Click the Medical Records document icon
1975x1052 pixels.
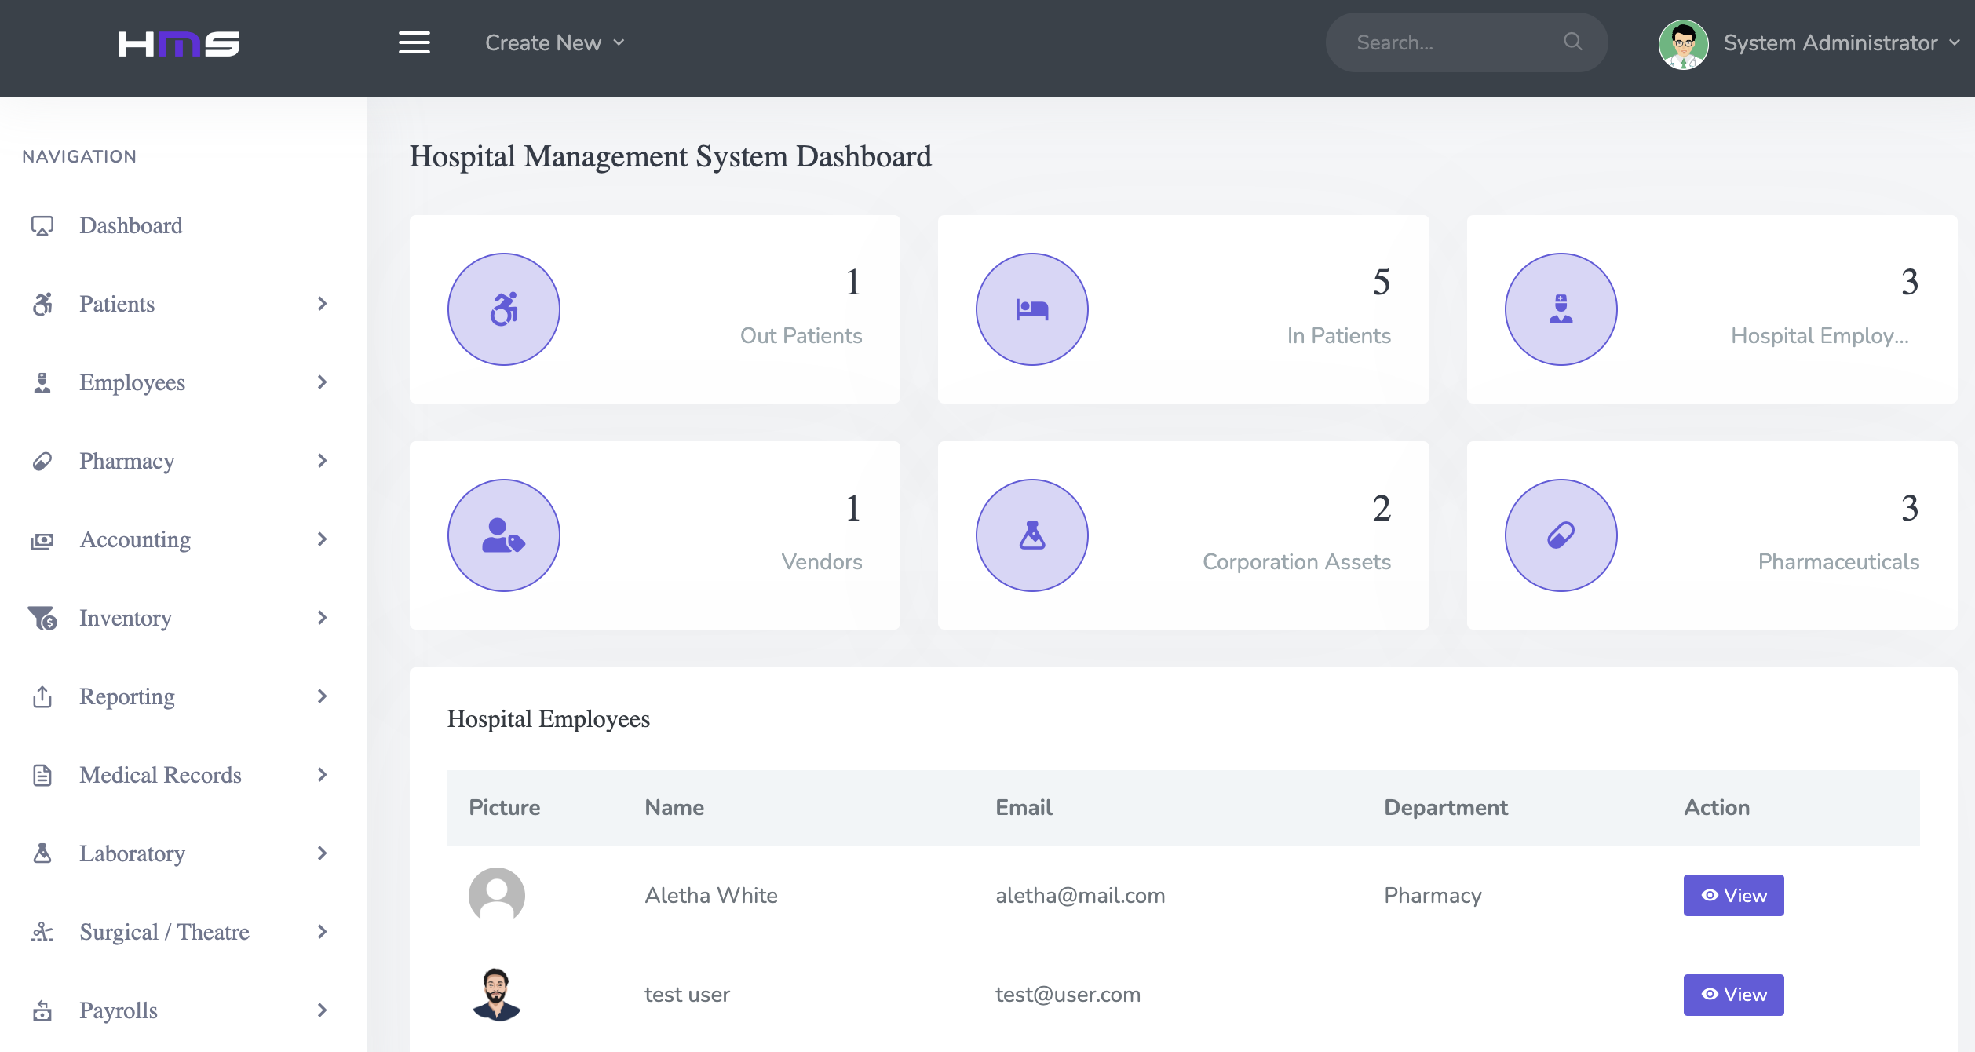tap(43, 775)
